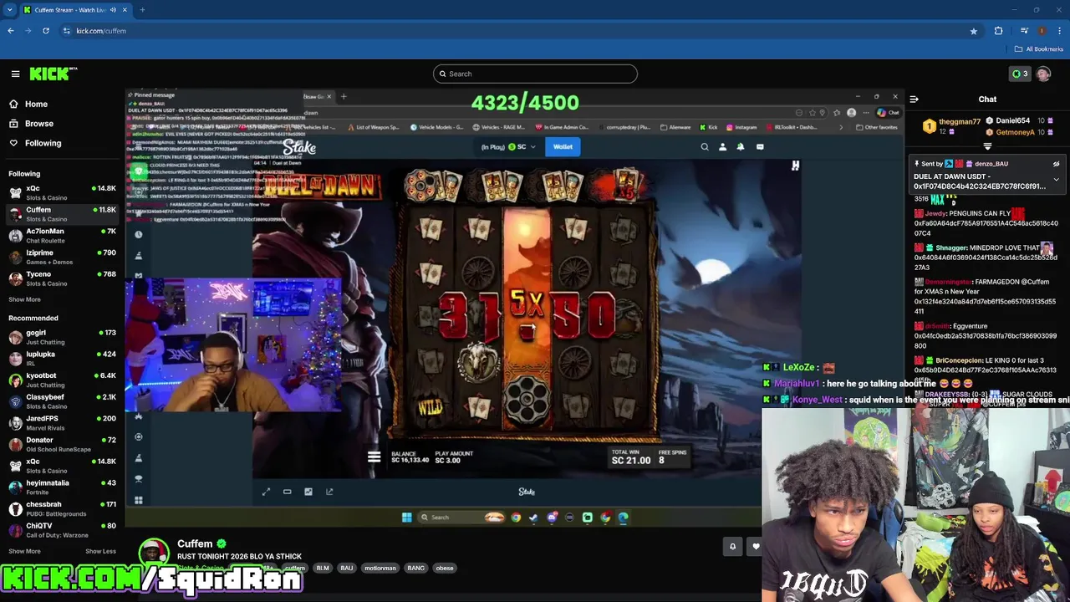Open live stats chart icon on Stake
This screenshot has height=602, width=1070.
point(308,492)
